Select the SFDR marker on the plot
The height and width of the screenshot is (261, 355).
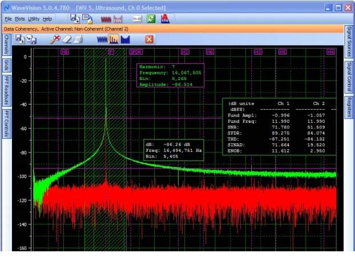(x=136, y=52)
